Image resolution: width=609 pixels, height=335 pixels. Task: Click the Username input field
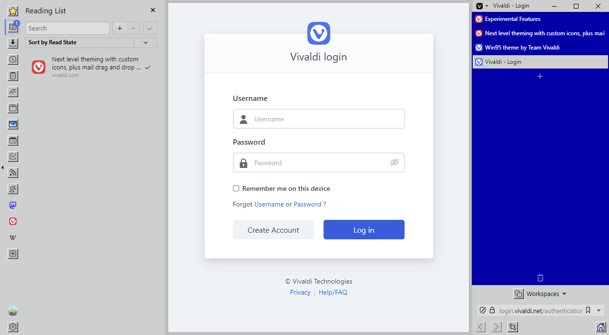click(319, 119)
